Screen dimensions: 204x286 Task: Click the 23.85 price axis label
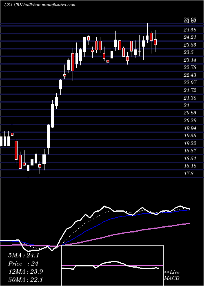point(190,45)
